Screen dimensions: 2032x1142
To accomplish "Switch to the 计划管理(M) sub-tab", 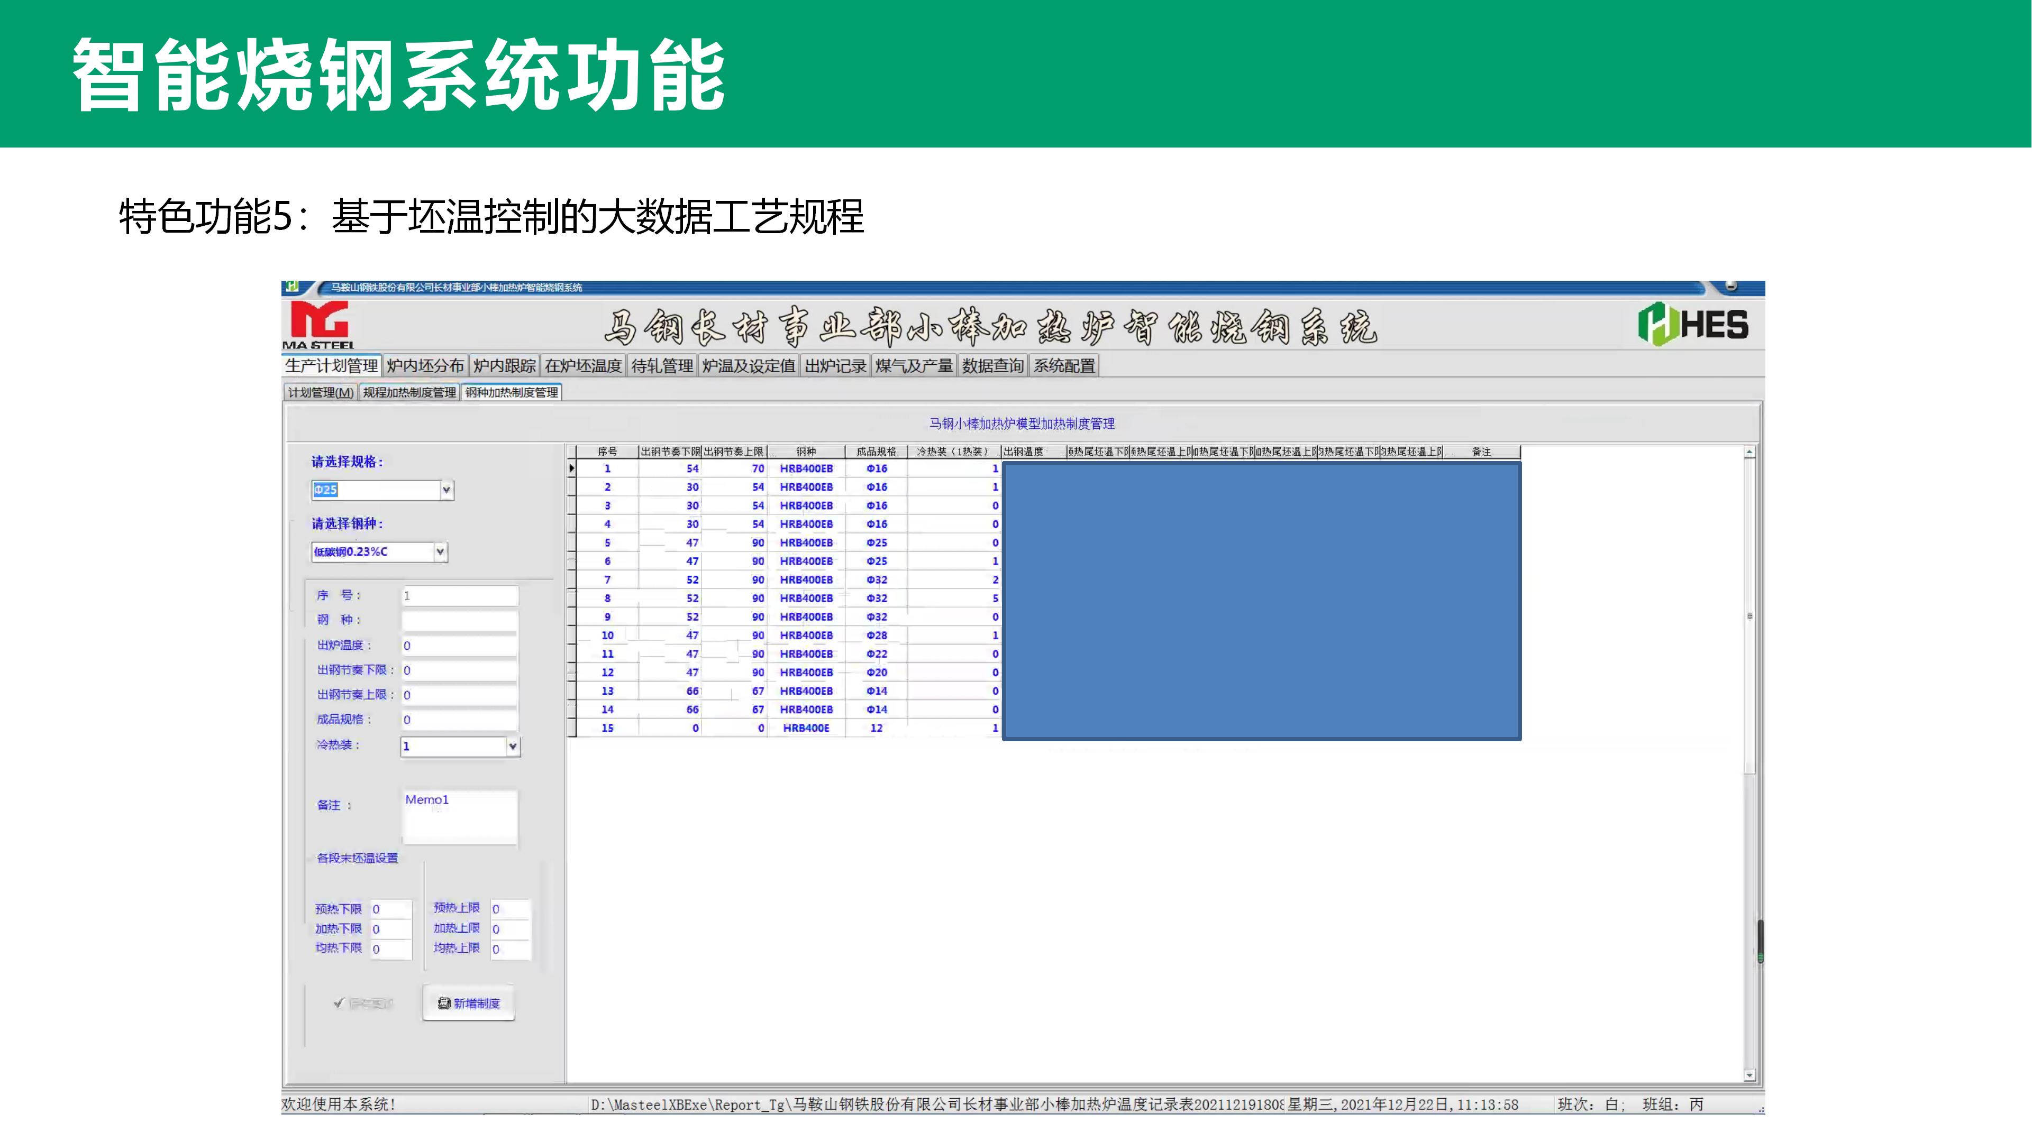I will click(x=320, y=392).
